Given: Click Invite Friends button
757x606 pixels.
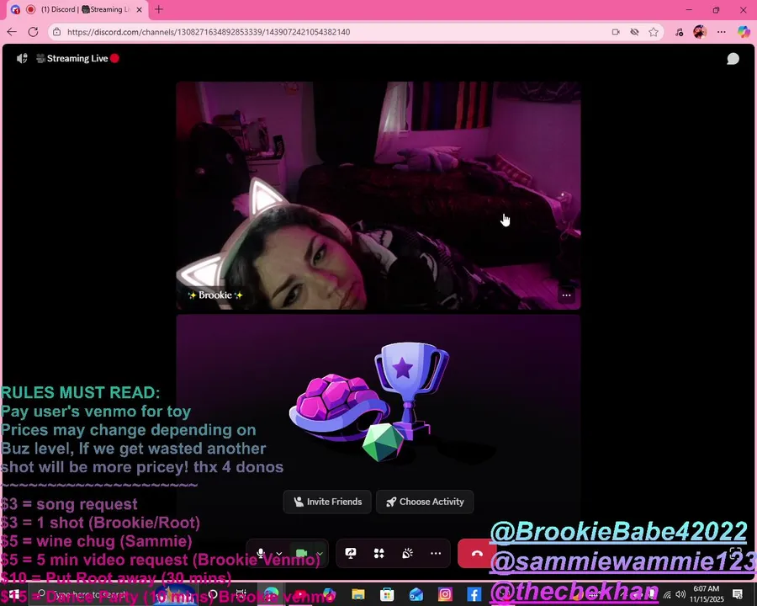Looking at the screenshot, I should pos(327,502).
